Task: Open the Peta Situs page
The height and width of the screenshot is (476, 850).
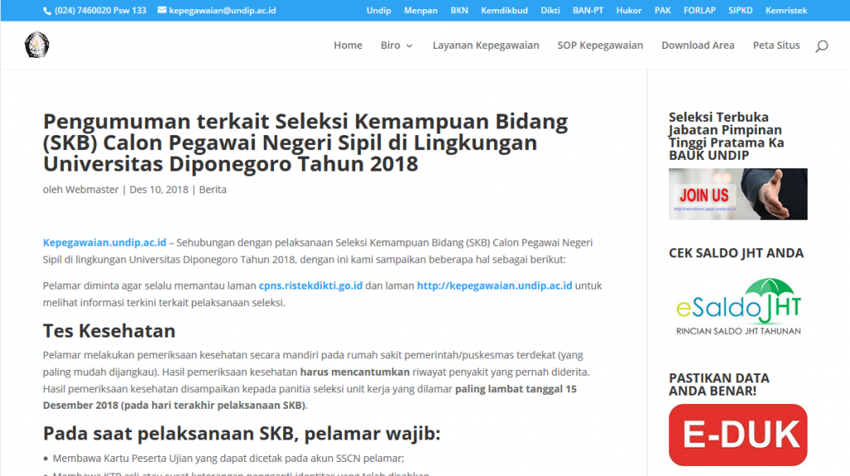Action: click(776, 46)
